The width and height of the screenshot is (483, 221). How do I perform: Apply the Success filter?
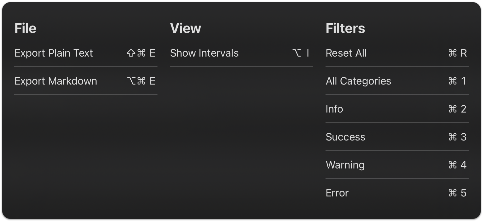345,137
